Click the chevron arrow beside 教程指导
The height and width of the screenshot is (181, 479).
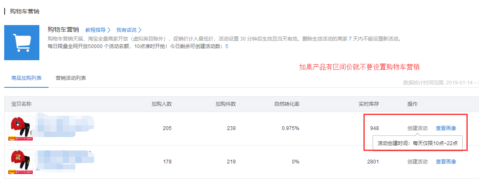point(109,30)
